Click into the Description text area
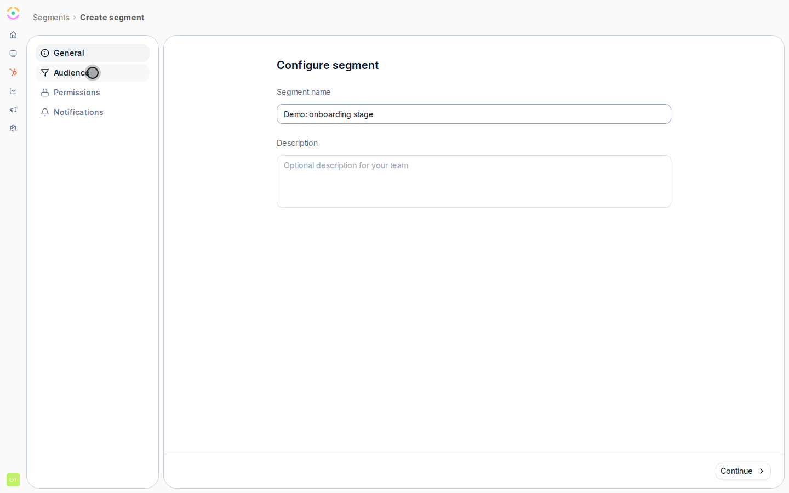Image resolution: width=789 pixels, height=493 pixels. [x=474, y=181]
